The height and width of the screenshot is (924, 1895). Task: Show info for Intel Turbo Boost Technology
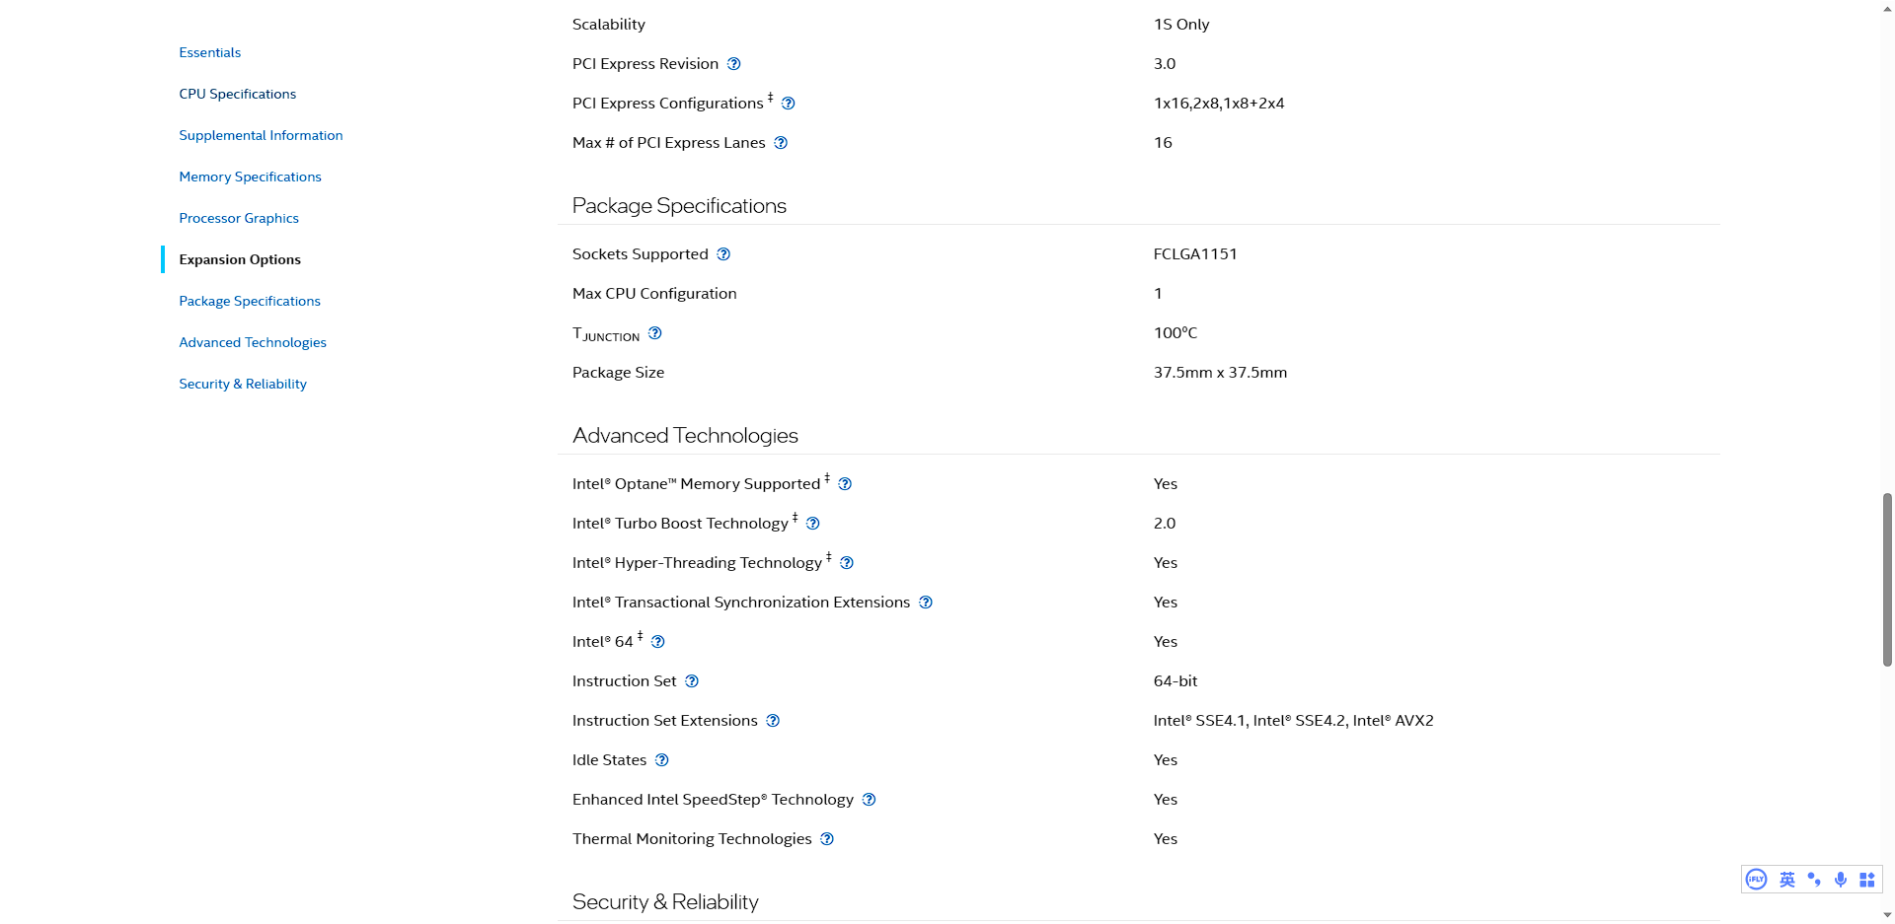tap(812, 524)
